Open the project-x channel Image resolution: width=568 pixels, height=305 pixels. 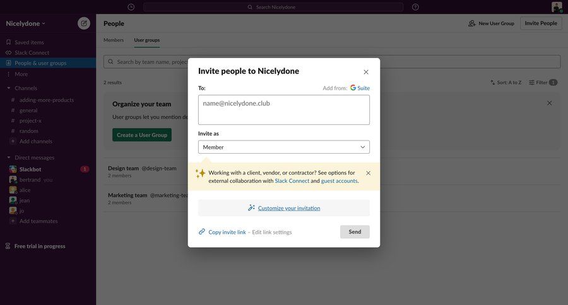(x=30, y=120)
